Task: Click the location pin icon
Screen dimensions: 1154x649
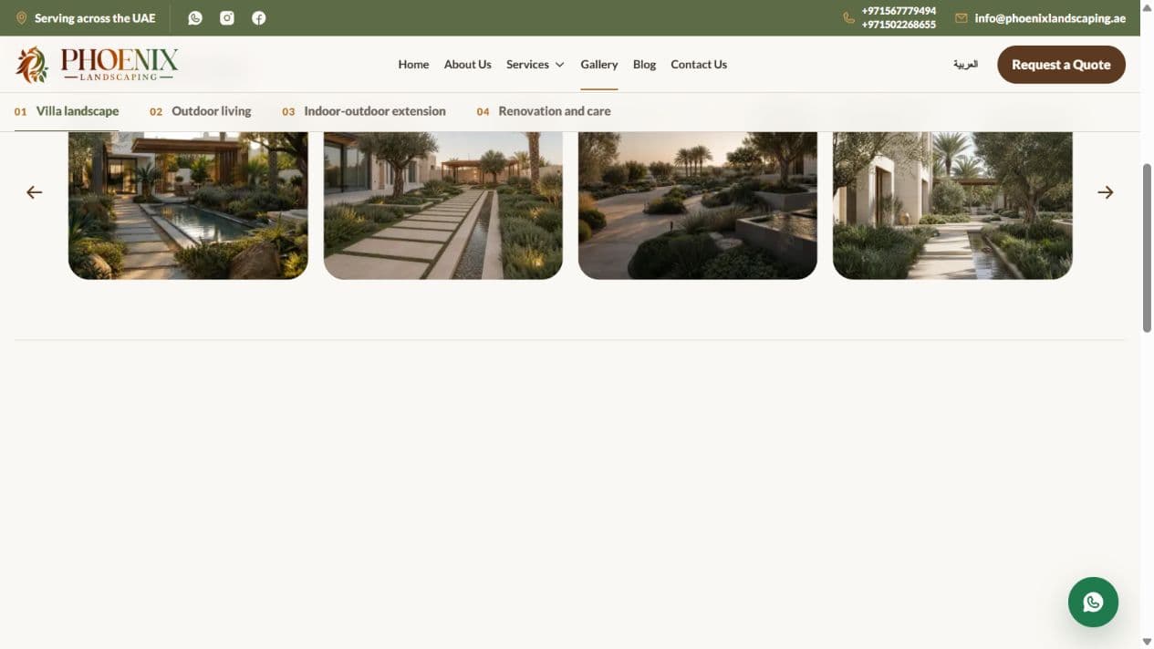Action: click(21, 17)
